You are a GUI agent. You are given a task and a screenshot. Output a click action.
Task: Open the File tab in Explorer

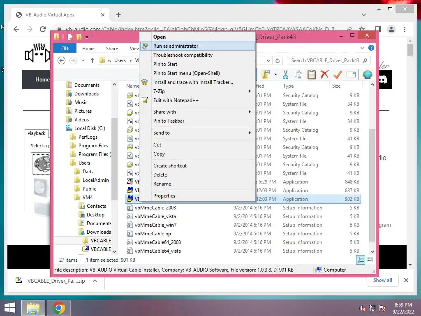[65, 48]
